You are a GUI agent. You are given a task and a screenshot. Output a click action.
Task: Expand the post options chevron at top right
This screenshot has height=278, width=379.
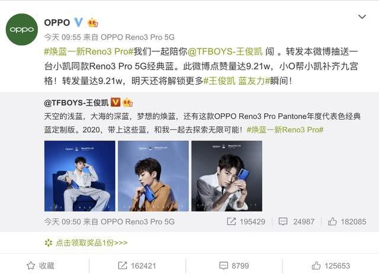(x=362, y=17)
